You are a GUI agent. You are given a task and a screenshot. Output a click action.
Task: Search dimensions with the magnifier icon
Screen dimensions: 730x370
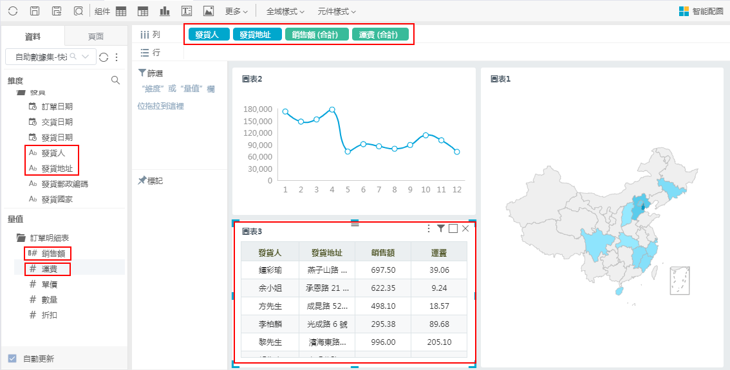(115, 80)
